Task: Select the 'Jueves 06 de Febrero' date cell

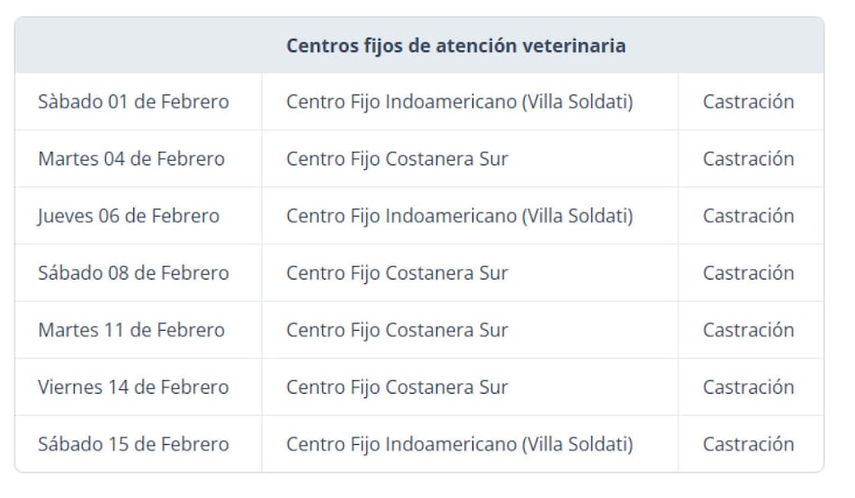Action: 129,216
